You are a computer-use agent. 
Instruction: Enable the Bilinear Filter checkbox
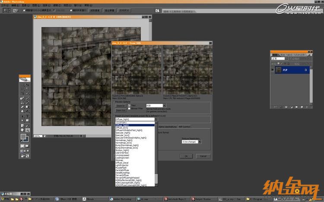pyautogui.click(x=129, y=109)
